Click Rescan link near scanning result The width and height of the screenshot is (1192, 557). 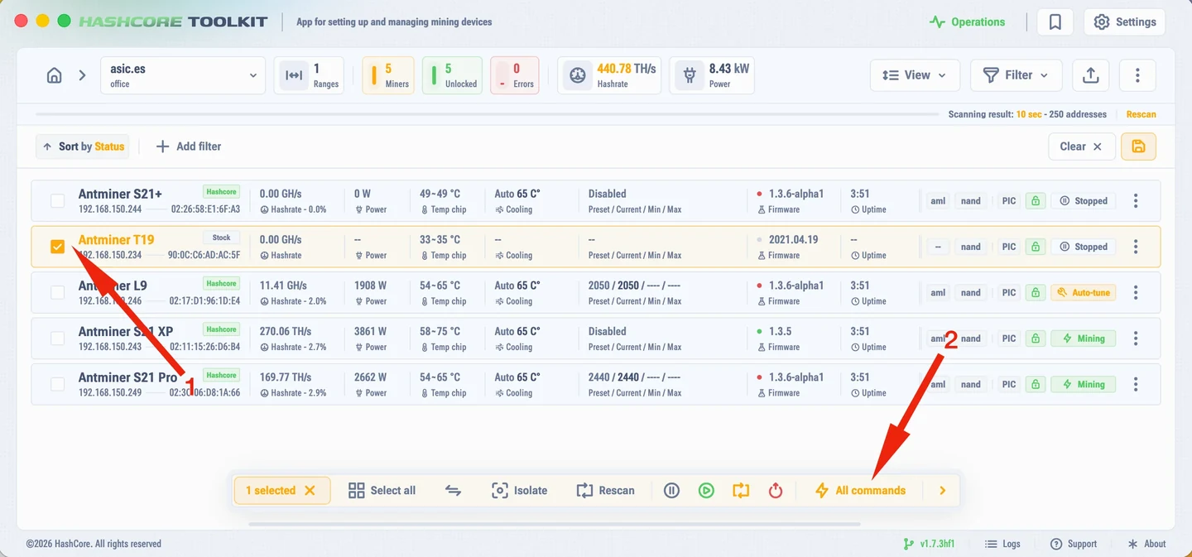[x=1141, y=114]
